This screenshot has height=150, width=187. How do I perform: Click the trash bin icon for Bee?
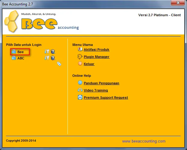(x=53, y=52)
